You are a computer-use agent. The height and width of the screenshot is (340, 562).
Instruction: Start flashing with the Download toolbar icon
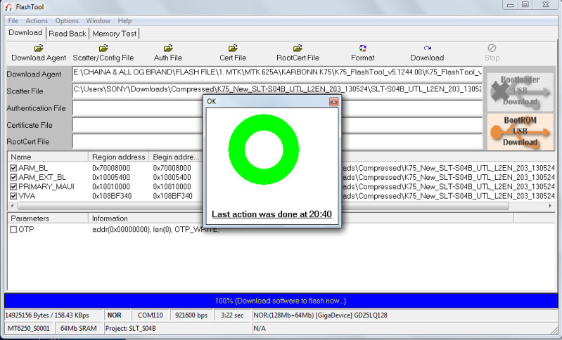pos(427,48)
